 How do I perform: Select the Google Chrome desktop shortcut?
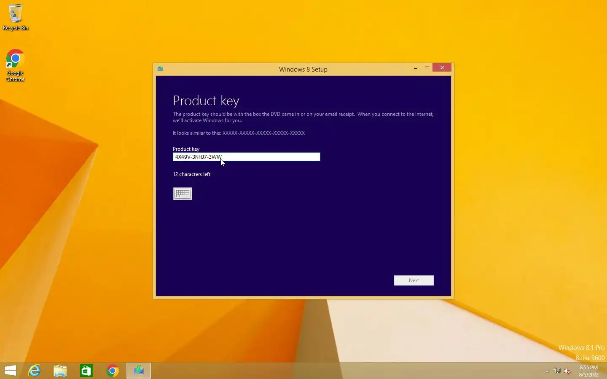pos(15,65)
